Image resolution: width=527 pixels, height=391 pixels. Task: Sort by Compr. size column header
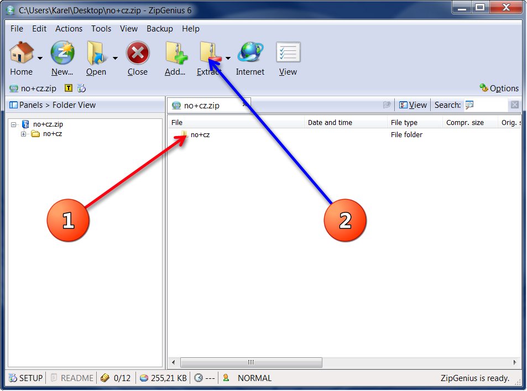point(470,123)
